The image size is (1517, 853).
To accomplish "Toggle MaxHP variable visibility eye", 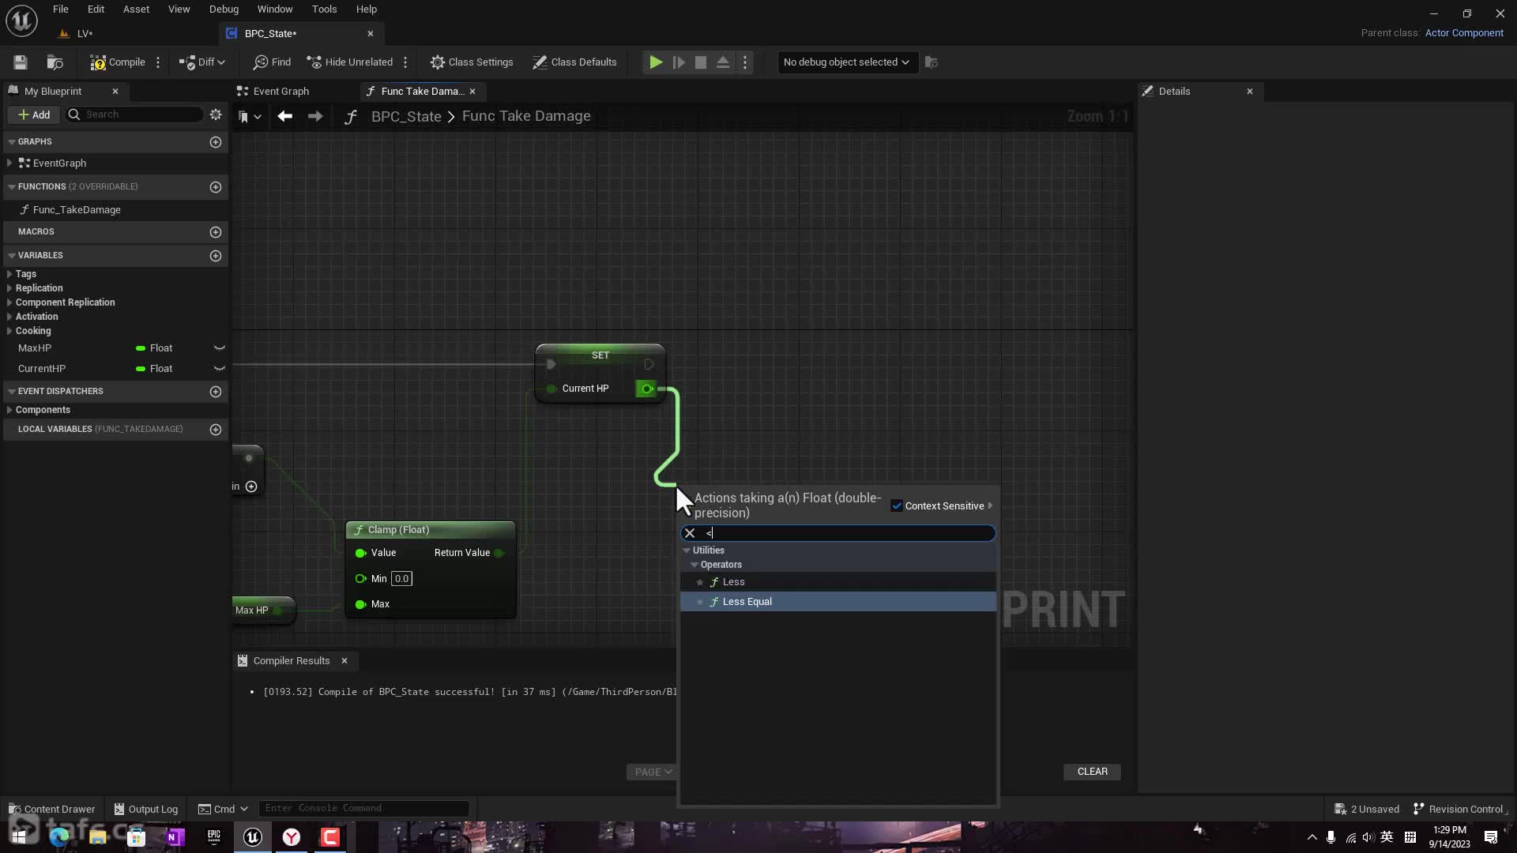I will [220, 348].
